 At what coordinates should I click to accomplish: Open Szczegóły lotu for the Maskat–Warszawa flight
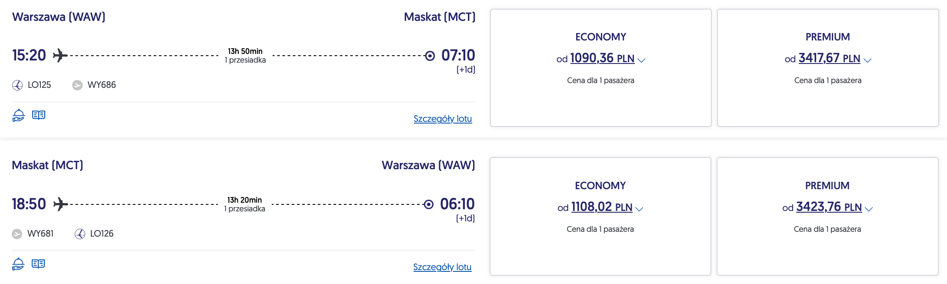[442, 267]
